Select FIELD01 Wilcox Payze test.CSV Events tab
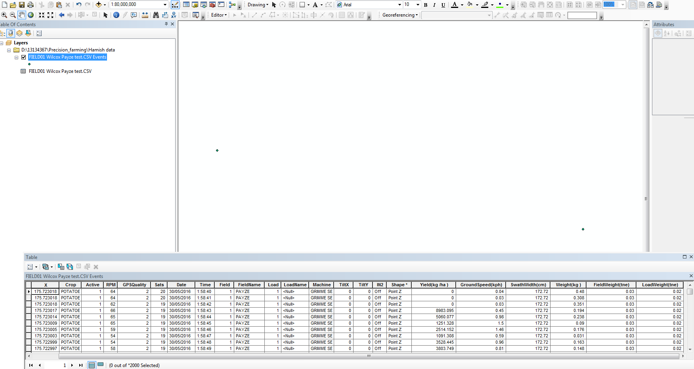Screen dimensions: 694x369 coord(64,276)
